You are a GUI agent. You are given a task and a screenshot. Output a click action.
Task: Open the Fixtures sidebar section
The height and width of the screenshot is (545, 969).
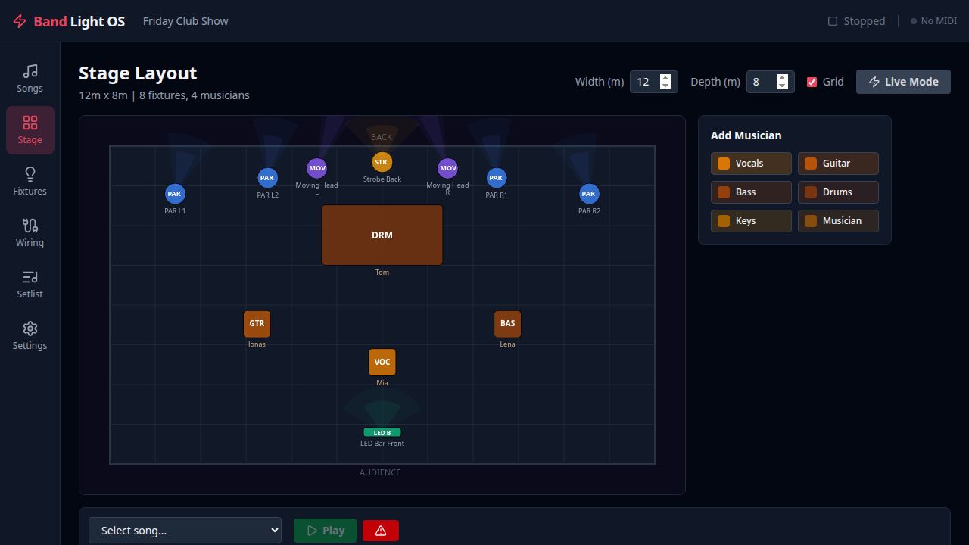30,182
